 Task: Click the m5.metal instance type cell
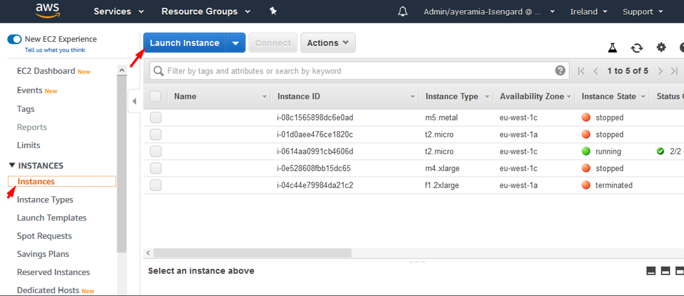pos(441,118)
